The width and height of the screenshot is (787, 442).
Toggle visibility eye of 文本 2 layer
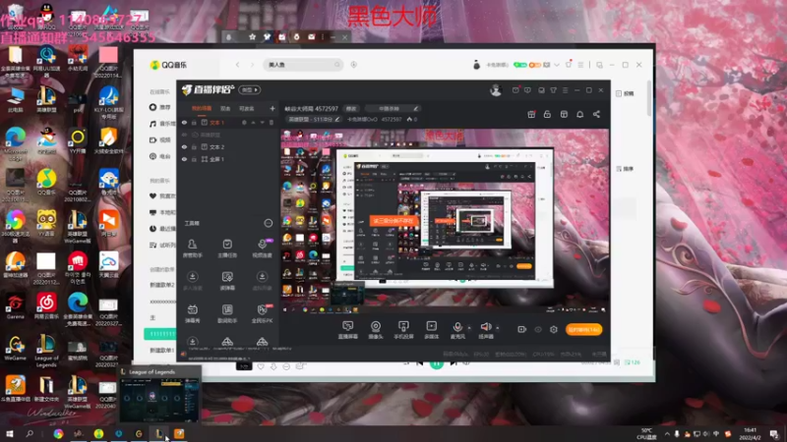[184, 146]
